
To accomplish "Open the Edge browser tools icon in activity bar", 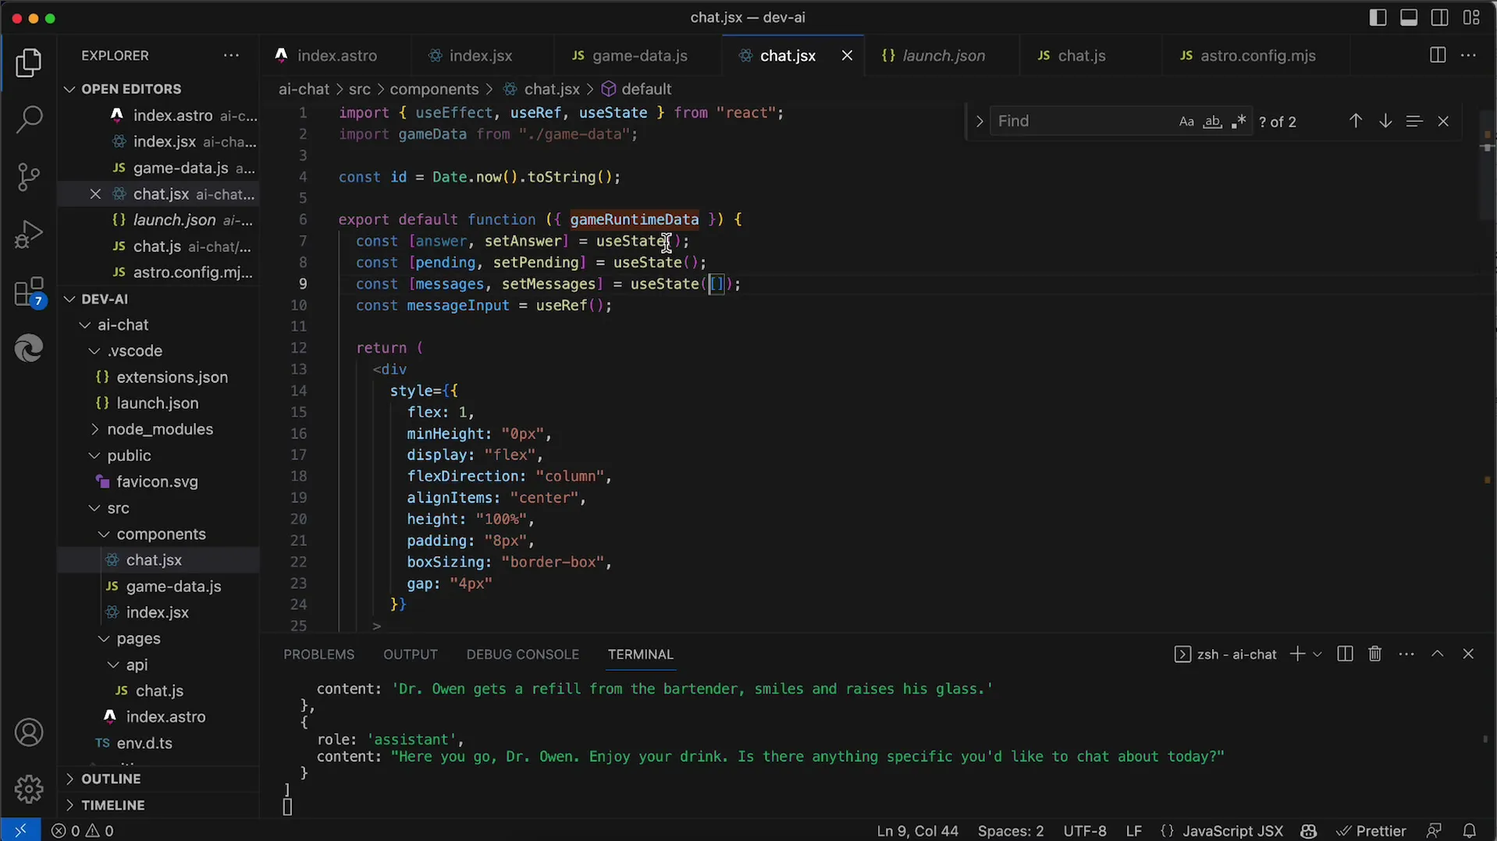I will pyautogui.click(x=29, y=348).
